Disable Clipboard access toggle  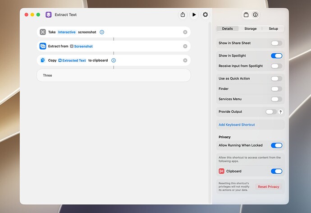[x=276, y=171]
